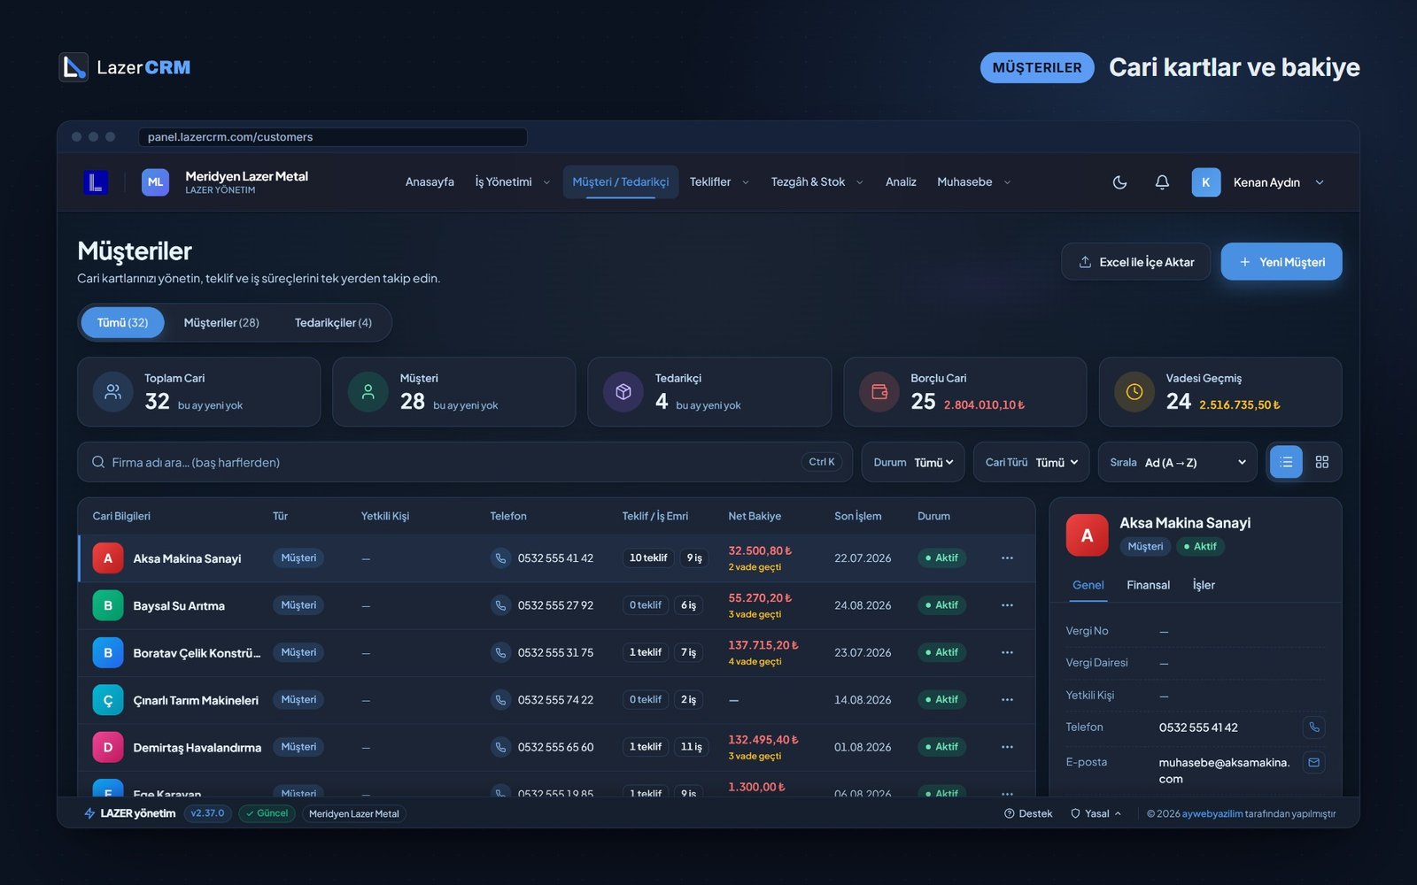This screenshot has height=885, width=1417.
Task: Open notifications bell icon
Action: [x=1162, y=182]
